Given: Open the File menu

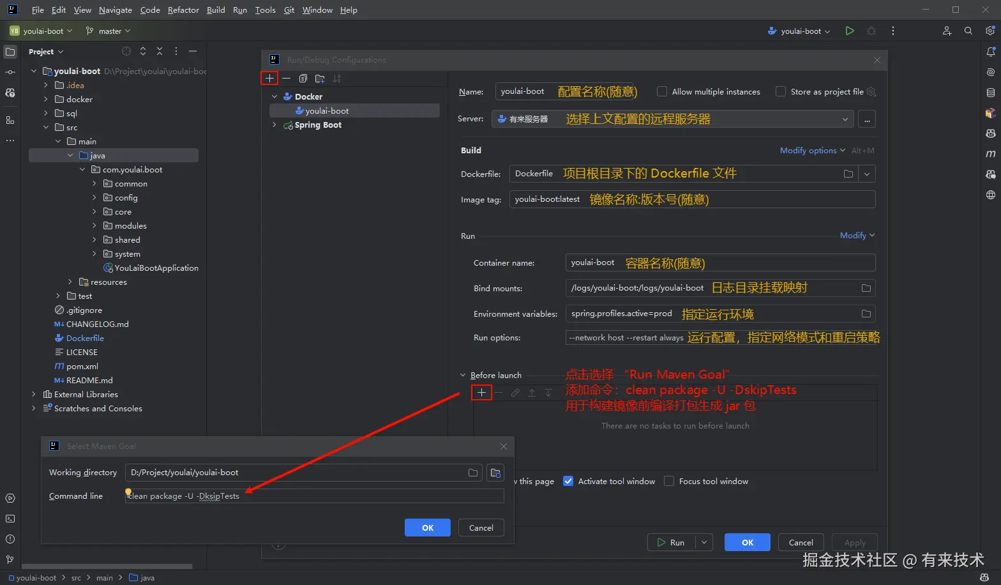Looking at the screenshot, I should [38, 10].
